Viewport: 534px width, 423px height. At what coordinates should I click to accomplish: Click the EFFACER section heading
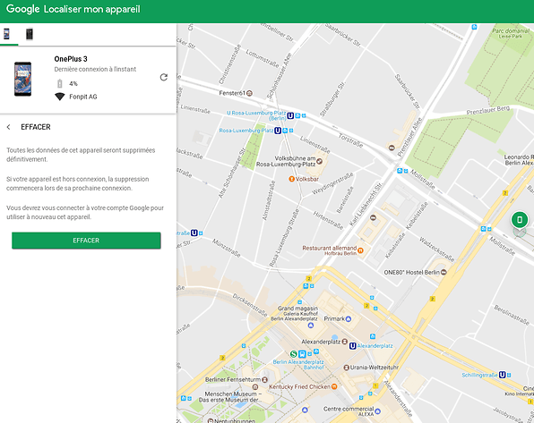(36, 127)
